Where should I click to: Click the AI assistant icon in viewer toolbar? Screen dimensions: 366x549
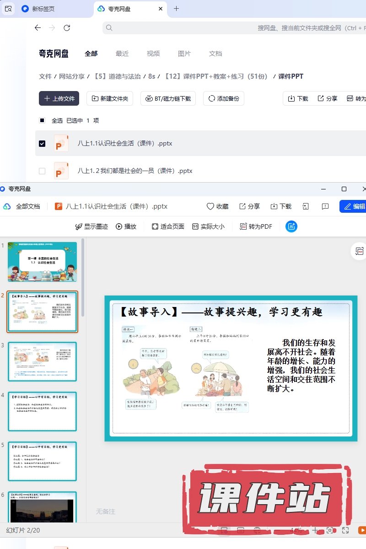coord(291,226)
